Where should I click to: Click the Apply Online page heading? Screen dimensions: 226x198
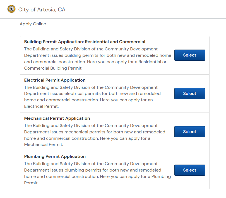[33, 24]
